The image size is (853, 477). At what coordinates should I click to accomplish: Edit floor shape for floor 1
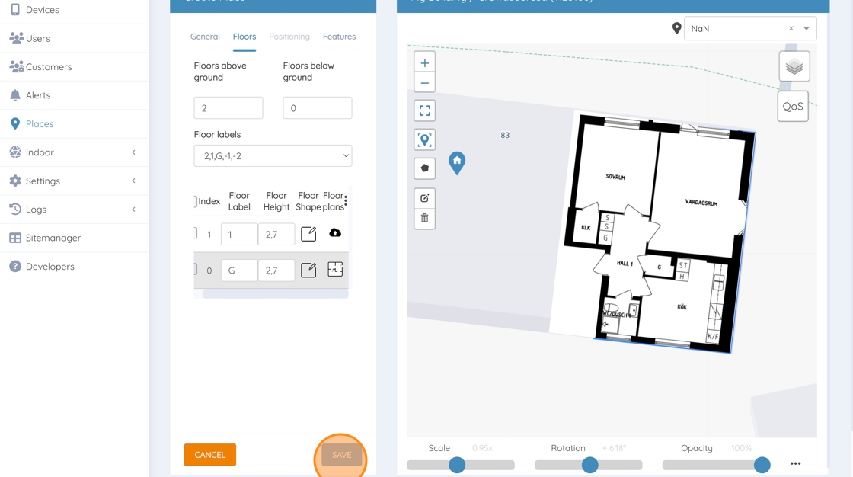tap(308, 234)
